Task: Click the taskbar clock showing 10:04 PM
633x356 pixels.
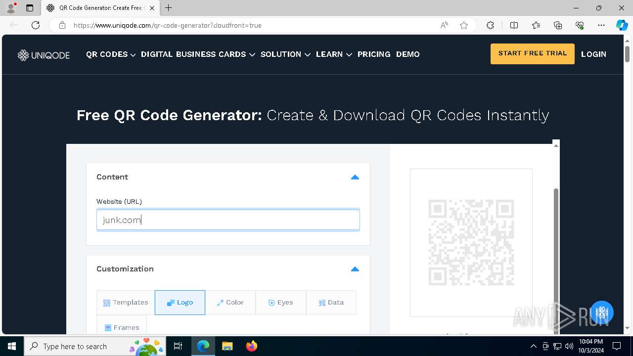Action: pyautogui.click(x=591, y=346)
